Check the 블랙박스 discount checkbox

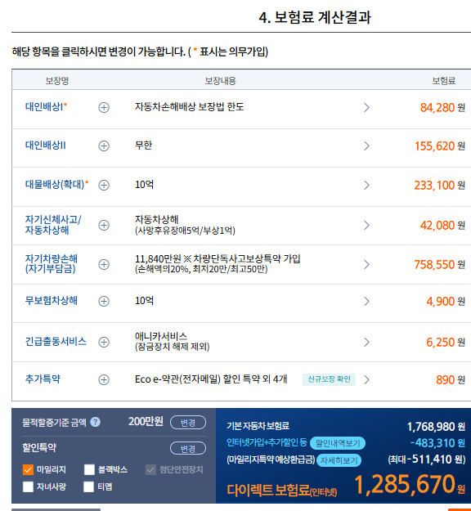click(89, 469)
